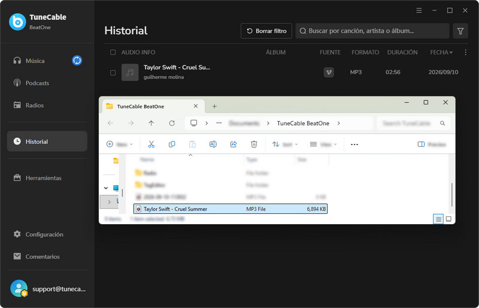The width and height of the screenshot is (479, 308).
Task: Click the 02:56 duration value
Action: point(393,72)
